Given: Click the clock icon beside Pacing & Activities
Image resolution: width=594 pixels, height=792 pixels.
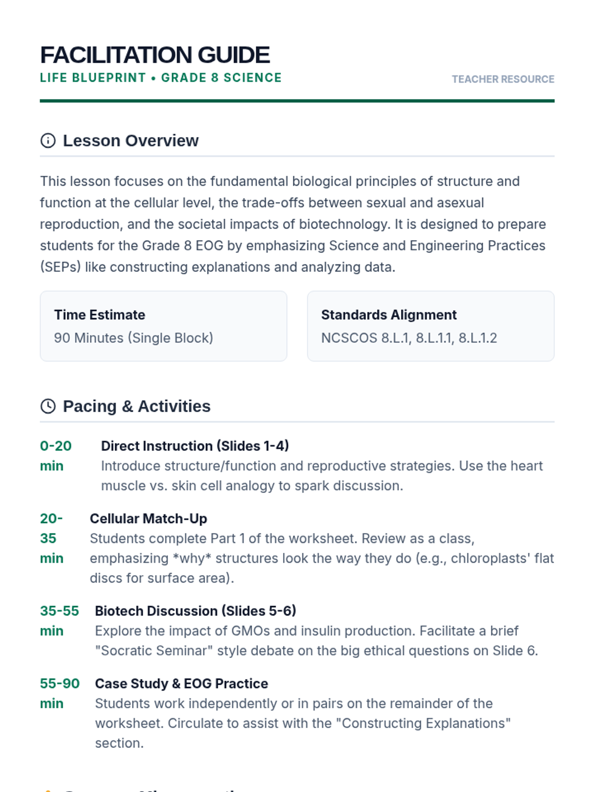Looking at the screenshot, I should click(x=48, y=406).
